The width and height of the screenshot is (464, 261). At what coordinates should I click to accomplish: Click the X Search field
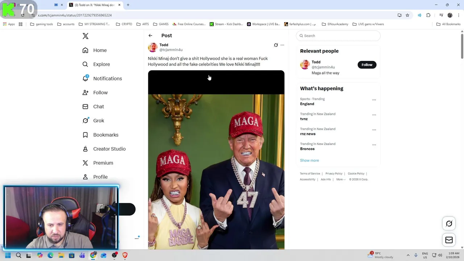point(338,36)
